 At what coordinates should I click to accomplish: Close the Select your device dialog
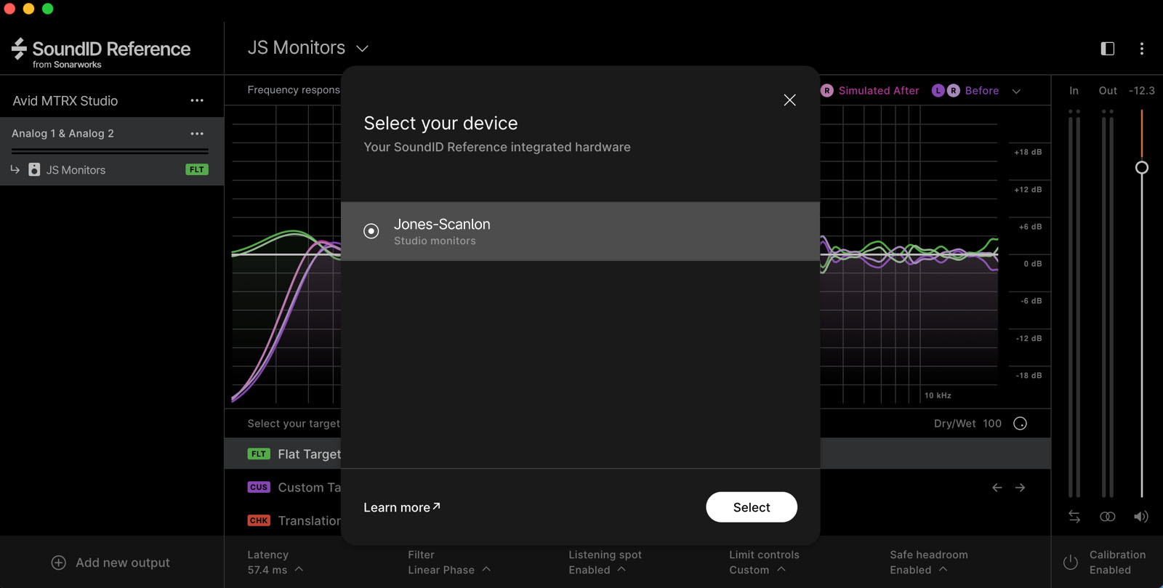point(789,100)
